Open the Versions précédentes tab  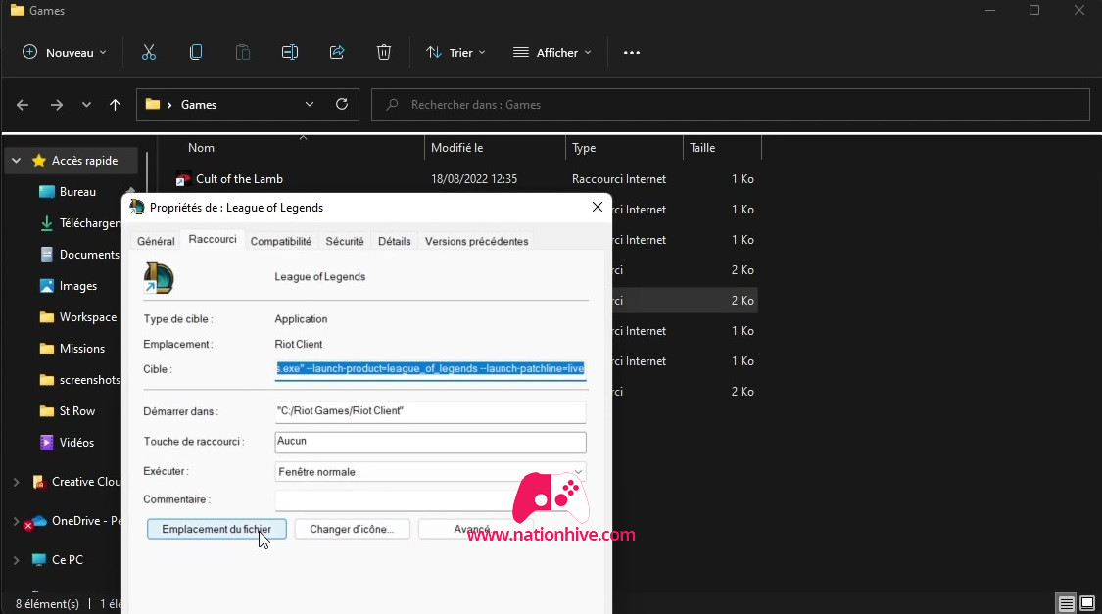coord(476,241)
